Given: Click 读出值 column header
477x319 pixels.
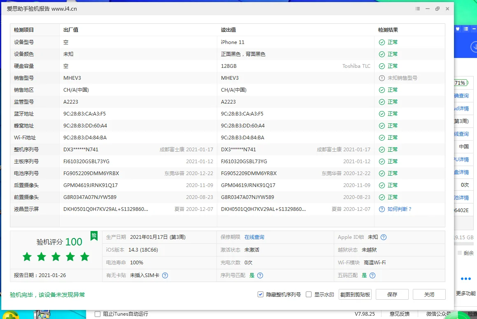Looking at the screenshot, I should (x=228, y=30).
